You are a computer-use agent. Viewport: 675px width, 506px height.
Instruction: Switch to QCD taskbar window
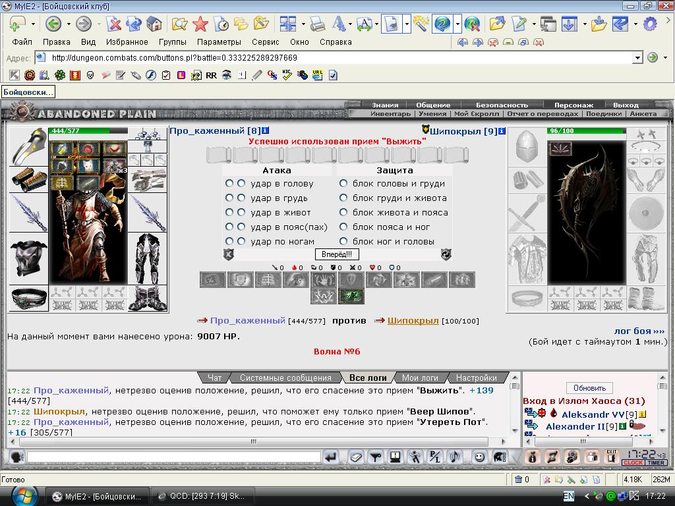click(202, 496)
